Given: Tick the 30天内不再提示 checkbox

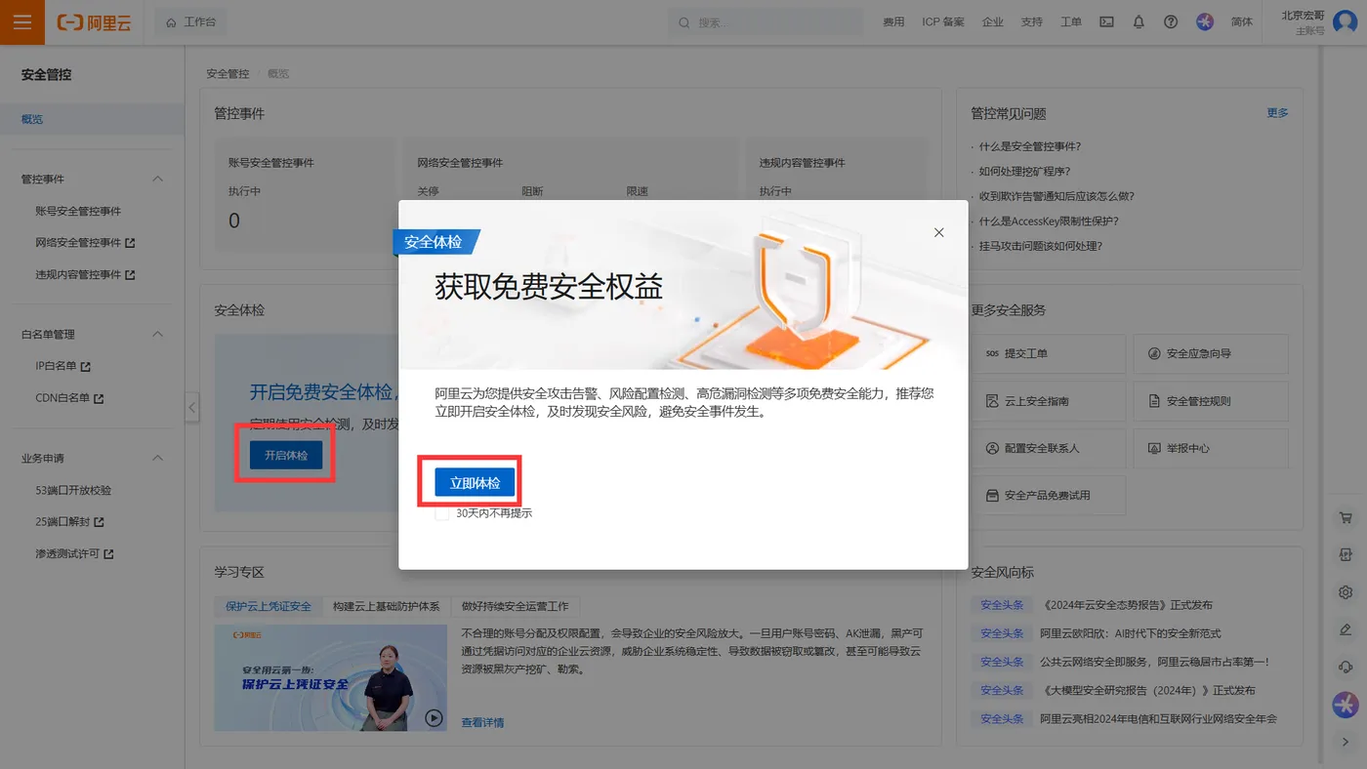Looking at the screenshot, I should (x=442, y=513).
